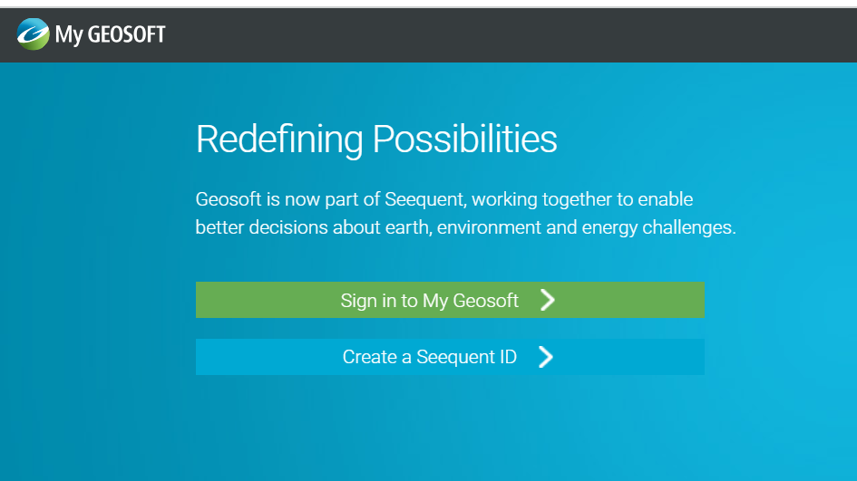Screen dimensions: 857x481
Task: Sign in to My Geosoft
Action: pyautogui.click(x=450, y=300)
